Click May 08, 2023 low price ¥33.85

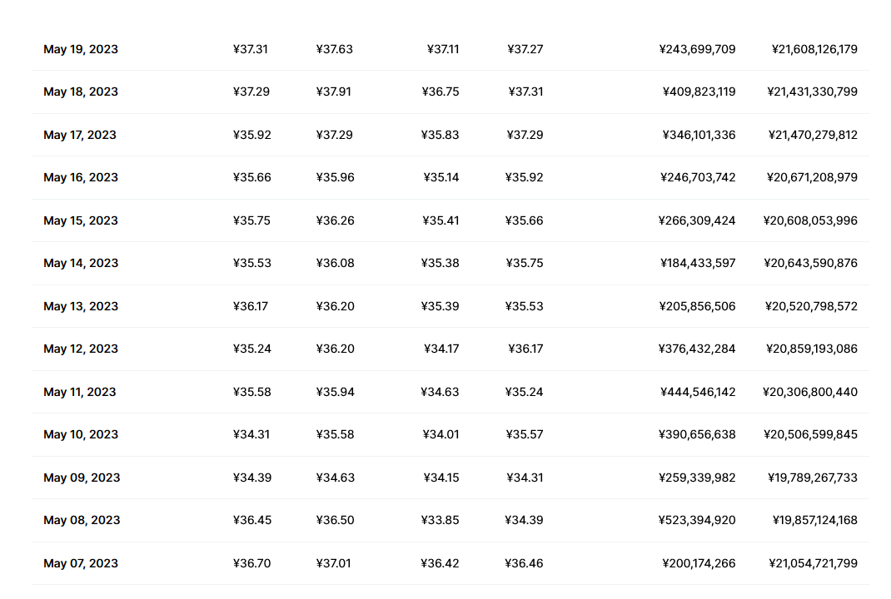coord(440,521)
